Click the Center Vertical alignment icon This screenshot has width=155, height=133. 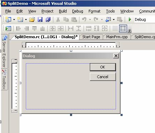(x=53, y=28)
